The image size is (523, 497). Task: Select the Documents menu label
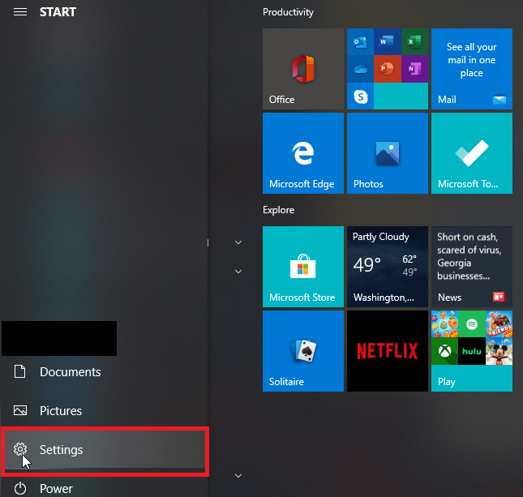click(x=70, y=372)
